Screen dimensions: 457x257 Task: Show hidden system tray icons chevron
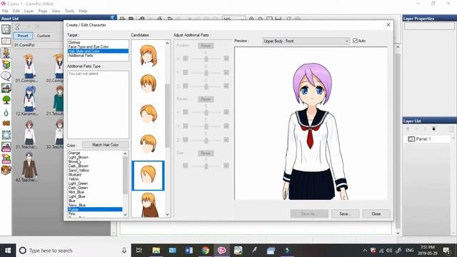click(365, 251)
